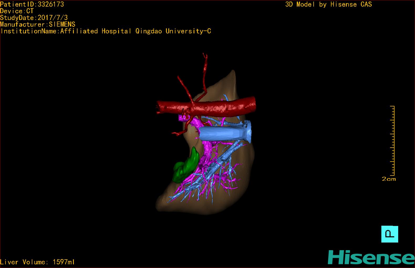
Task: Click the PatientID:3326173 text
Action: coord(32,4)
